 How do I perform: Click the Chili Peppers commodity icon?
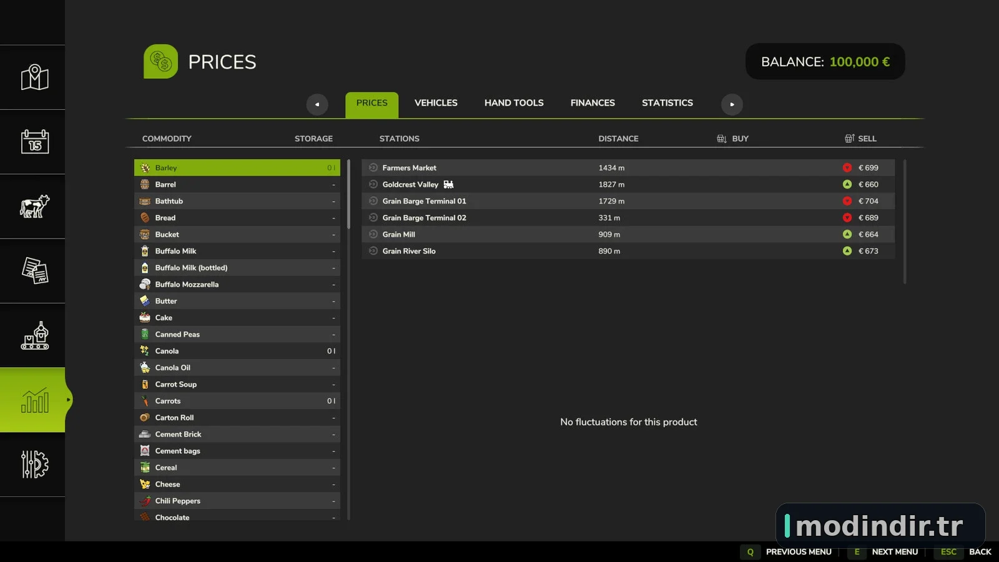point(145,501)
